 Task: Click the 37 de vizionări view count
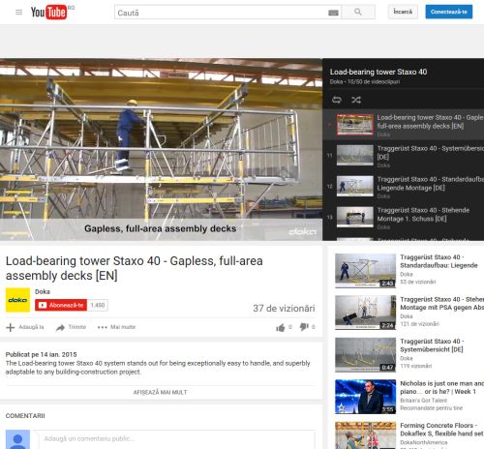284,309
